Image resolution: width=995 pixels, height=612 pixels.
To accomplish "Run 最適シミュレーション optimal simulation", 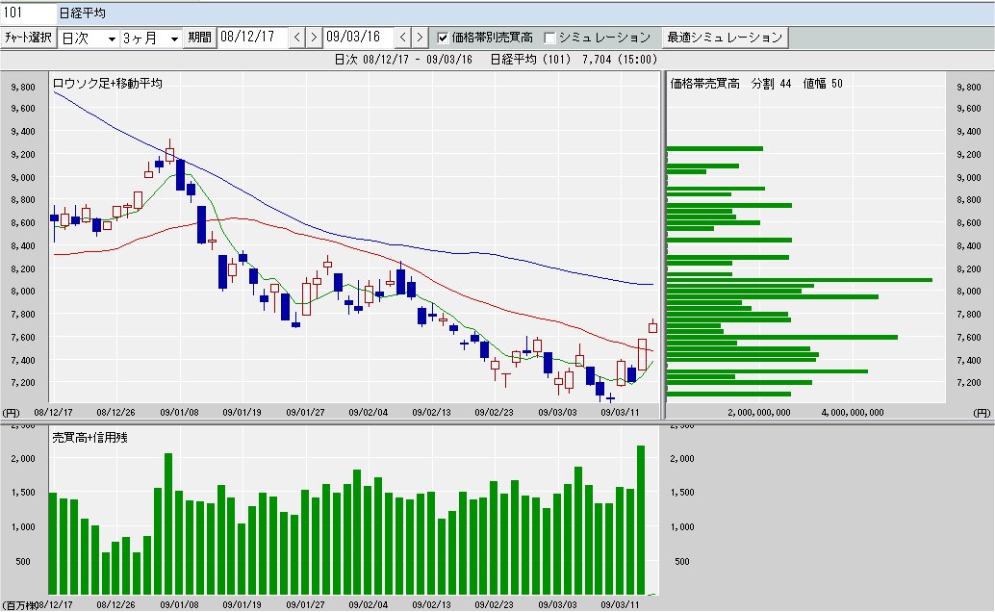I will point(725,38).
